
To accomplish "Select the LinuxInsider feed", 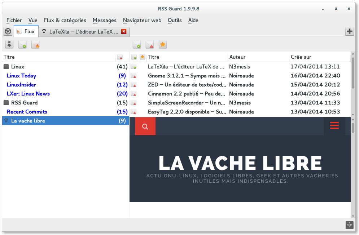I will coord(66,85).
